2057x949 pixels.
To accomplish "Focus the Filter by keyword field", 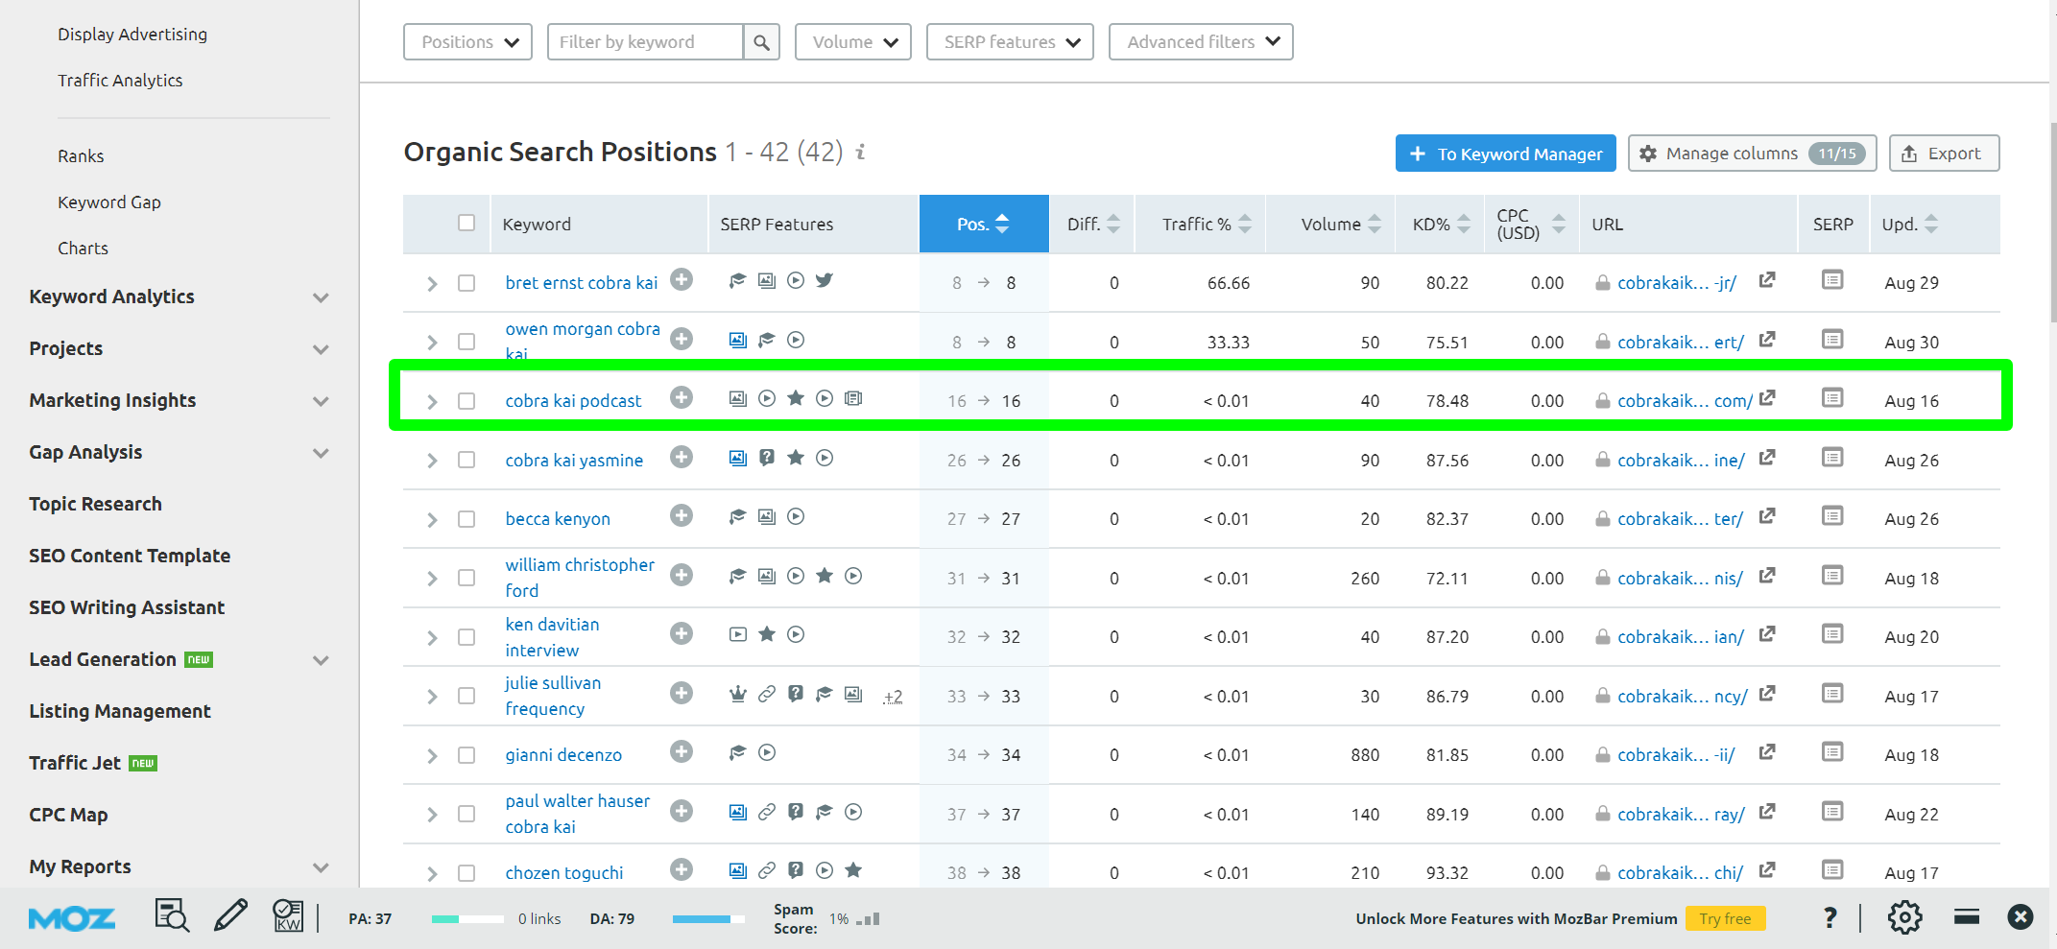I will pos(646,42).
